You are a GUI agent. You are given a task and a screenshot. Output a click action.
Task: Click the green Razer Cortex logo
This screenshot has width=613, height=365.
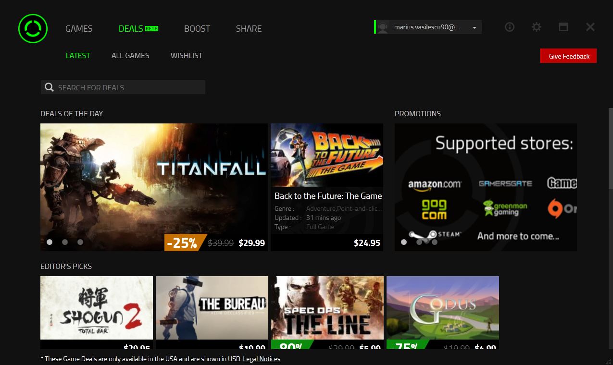coord(33,28)
